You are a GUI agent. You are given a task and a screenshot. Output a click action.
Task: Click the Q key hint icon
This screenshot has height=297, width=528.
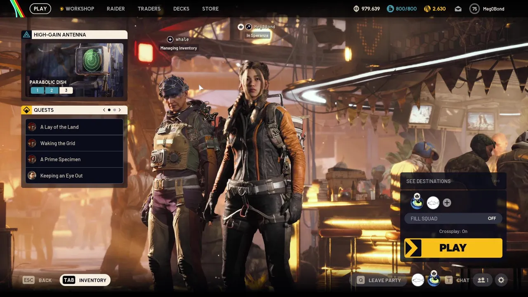[361, 280]
